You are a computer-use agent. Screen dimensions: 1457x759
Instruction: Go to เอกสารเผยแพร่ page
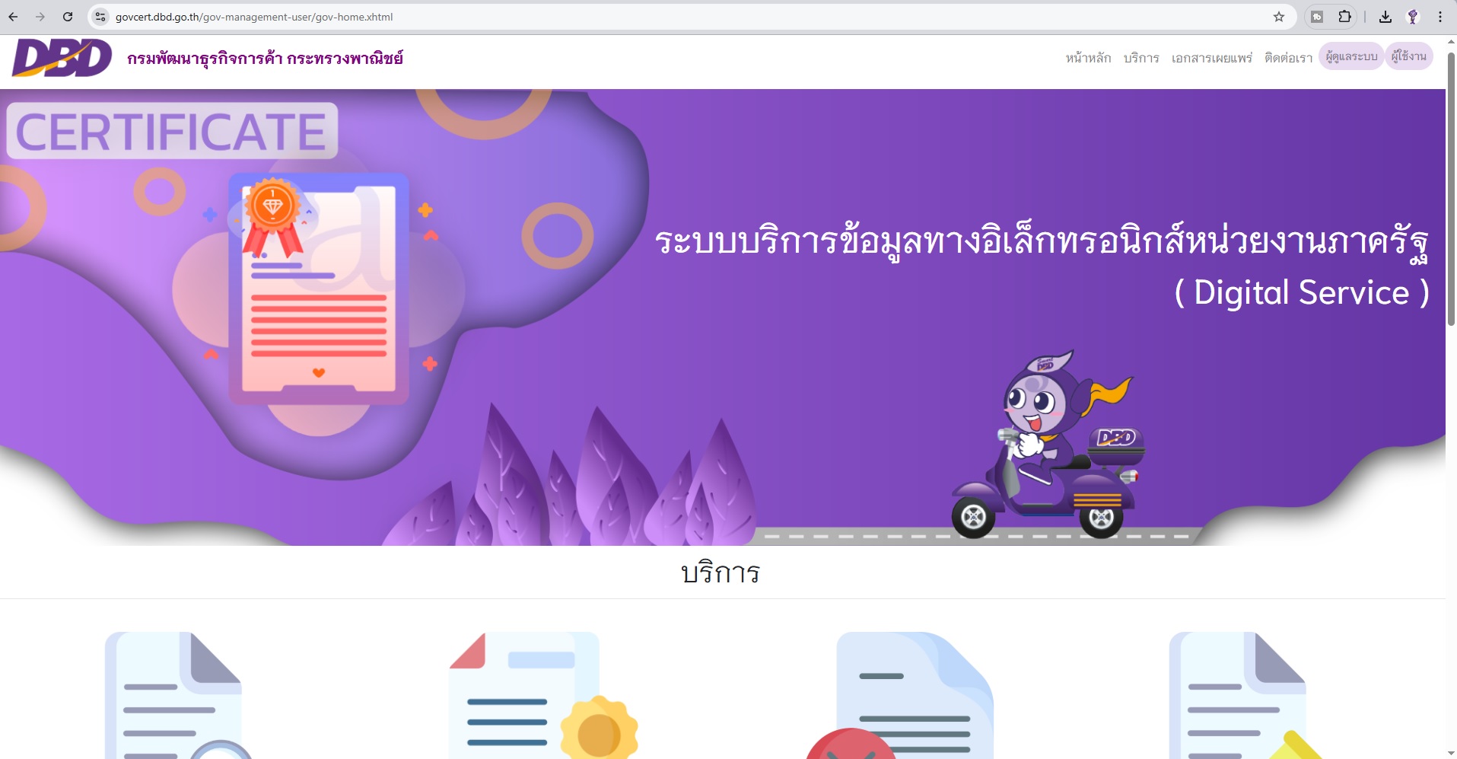point(1212,58)
